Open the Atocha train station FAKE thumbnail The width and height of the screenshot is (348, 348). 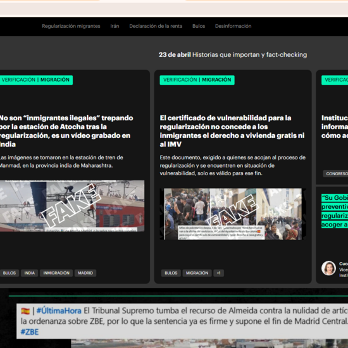tap(72, 206)
